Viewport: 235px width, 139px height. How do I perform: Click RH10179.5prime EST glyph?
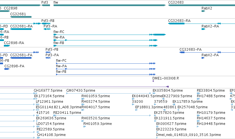(199, 115)
